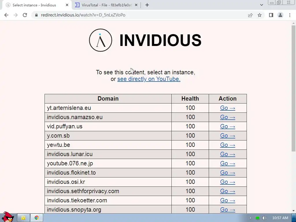Click the green network tray icon
Image resolution: width=296 pixels, height=222 pixels.
[257, 218]
